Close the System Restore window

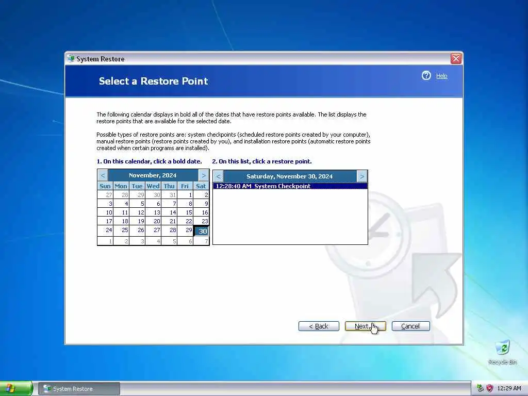tap(456, 59)
